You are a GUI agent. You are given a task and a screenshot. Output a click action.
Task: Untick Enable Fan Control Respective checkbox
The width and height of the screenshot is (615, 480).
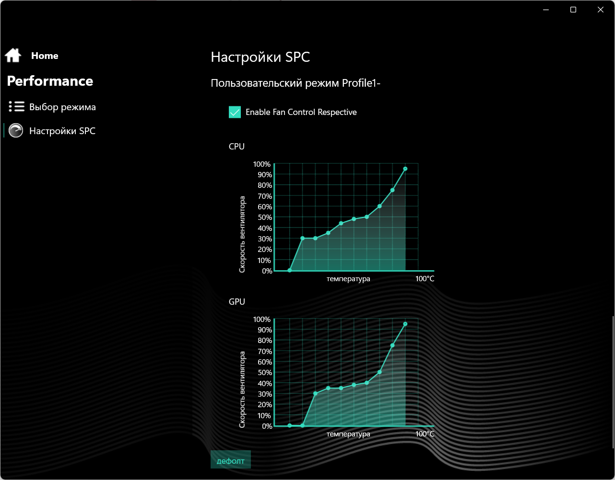235,112
